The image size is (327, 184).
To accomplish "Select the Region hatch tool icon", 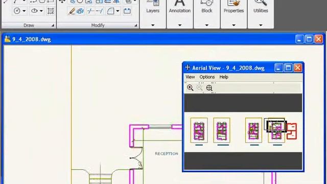I will click(x=51, y=11).
